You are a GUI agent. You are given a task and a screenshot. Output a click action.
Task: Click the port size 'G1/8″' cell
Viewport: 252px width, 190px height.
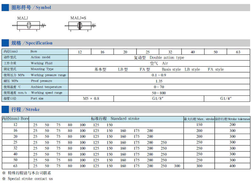point(159,98)
